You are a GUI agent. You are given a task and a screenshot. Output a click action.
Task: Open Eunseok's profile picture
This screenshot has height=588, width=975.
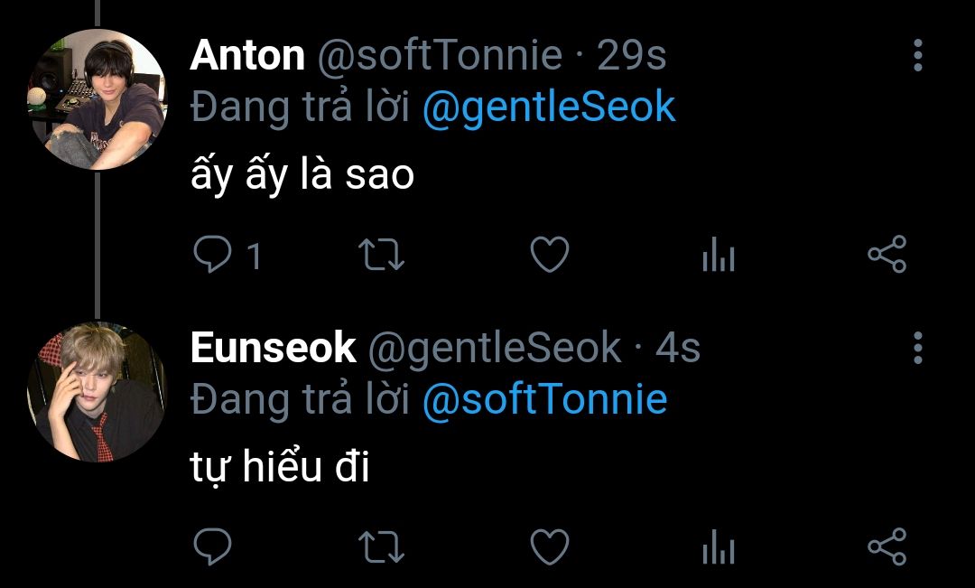point(99,391)
